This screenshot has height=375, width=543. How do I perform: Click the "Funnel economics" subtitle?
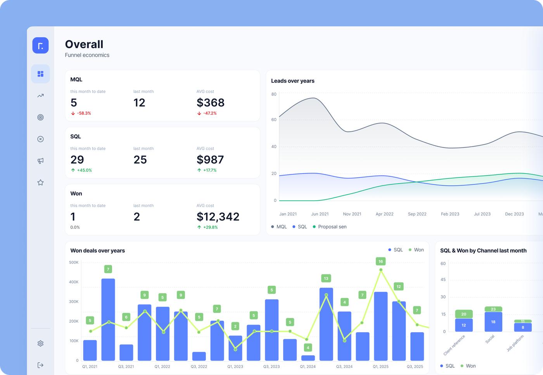(x=87, y=55)
